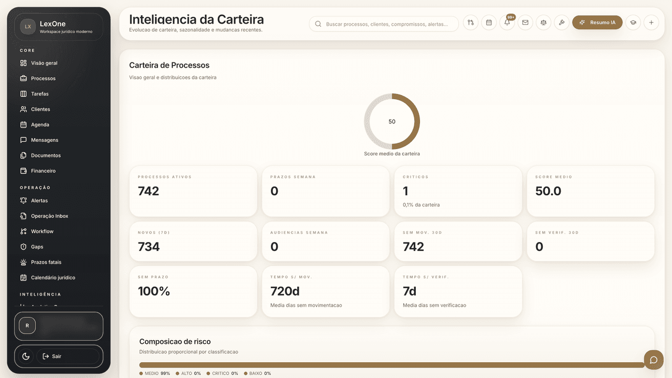This screenshot has height=378, width=672.
Task: Click the Resumo IA button
Action: [597, 23]
